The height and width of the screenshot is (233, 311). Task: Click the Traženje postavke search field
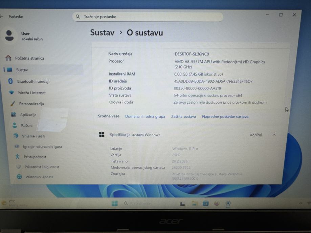point(148,17)
